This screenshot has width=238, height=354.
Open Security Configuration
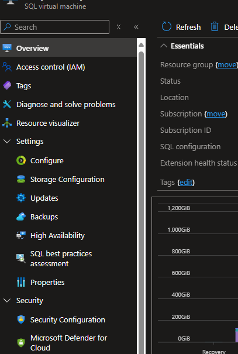coord(68,319)
